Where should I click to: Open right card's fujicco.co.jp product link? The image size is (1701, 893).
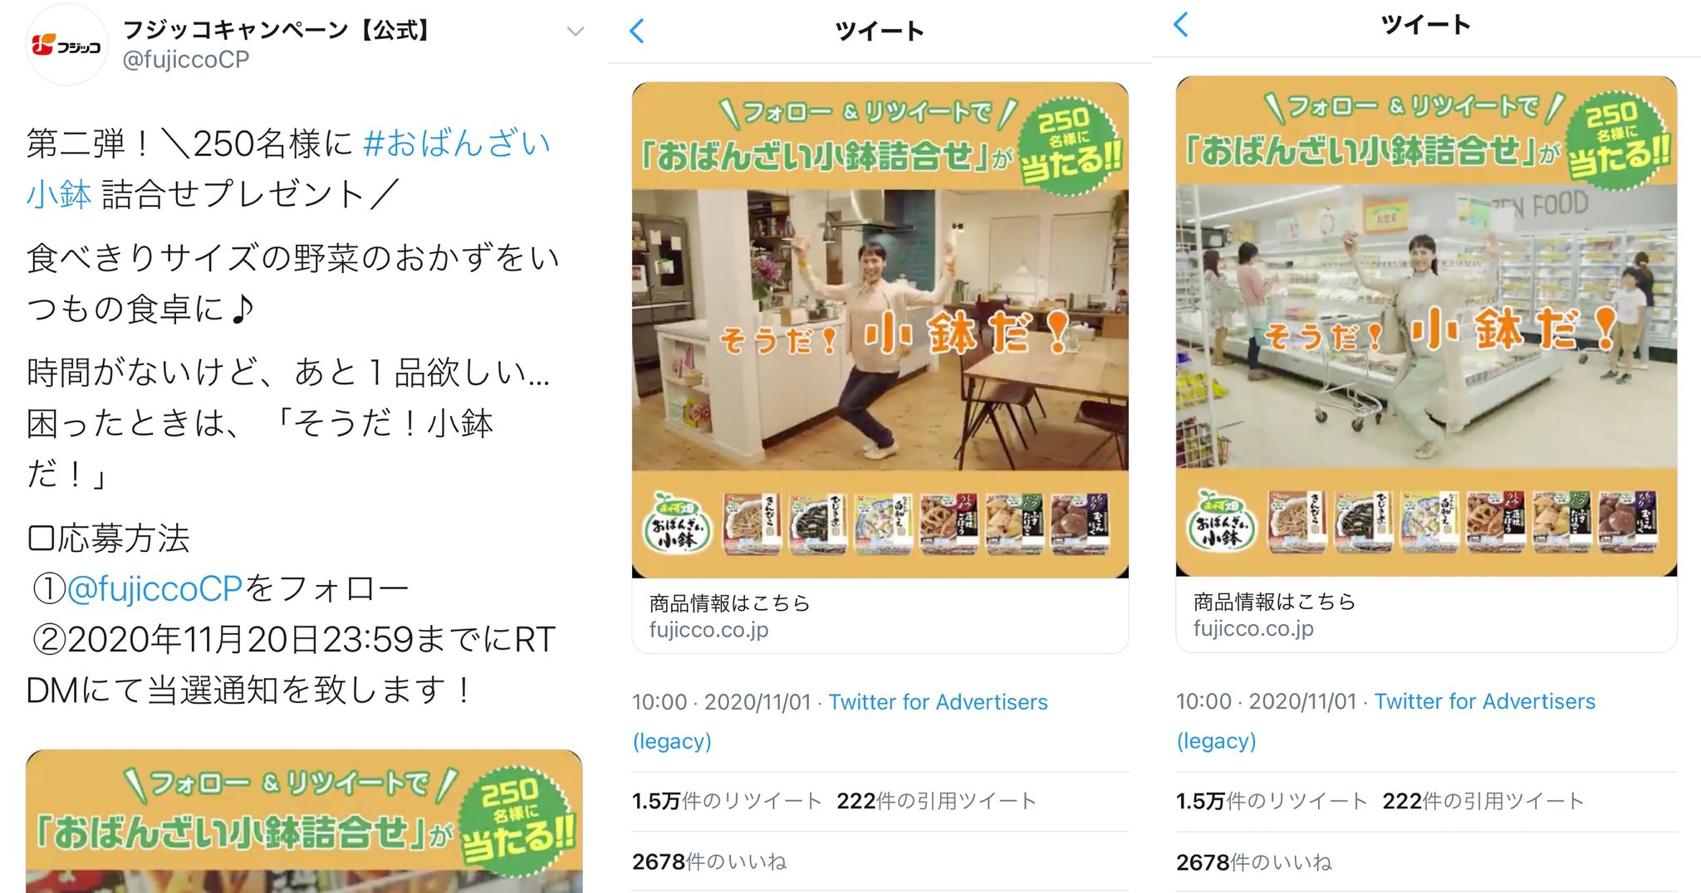coord(1426,614)
